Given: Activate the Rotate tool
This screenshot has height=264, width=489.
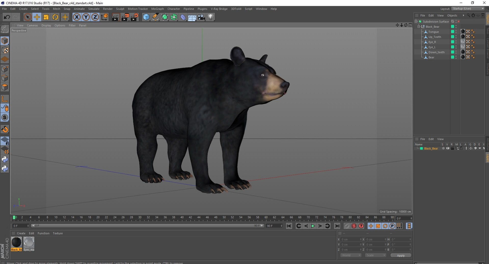Looking at the screenshot, I should click(x=55, y=17).
